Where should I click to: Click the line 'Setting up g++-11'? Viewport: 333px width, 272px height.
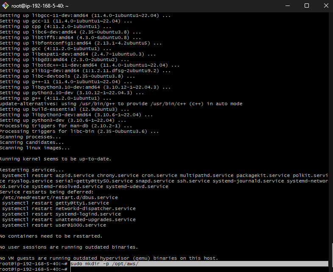[66, 82]
